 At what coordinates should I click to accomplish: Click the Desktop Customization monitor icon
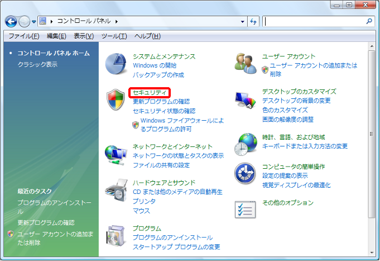click(246, 101)
